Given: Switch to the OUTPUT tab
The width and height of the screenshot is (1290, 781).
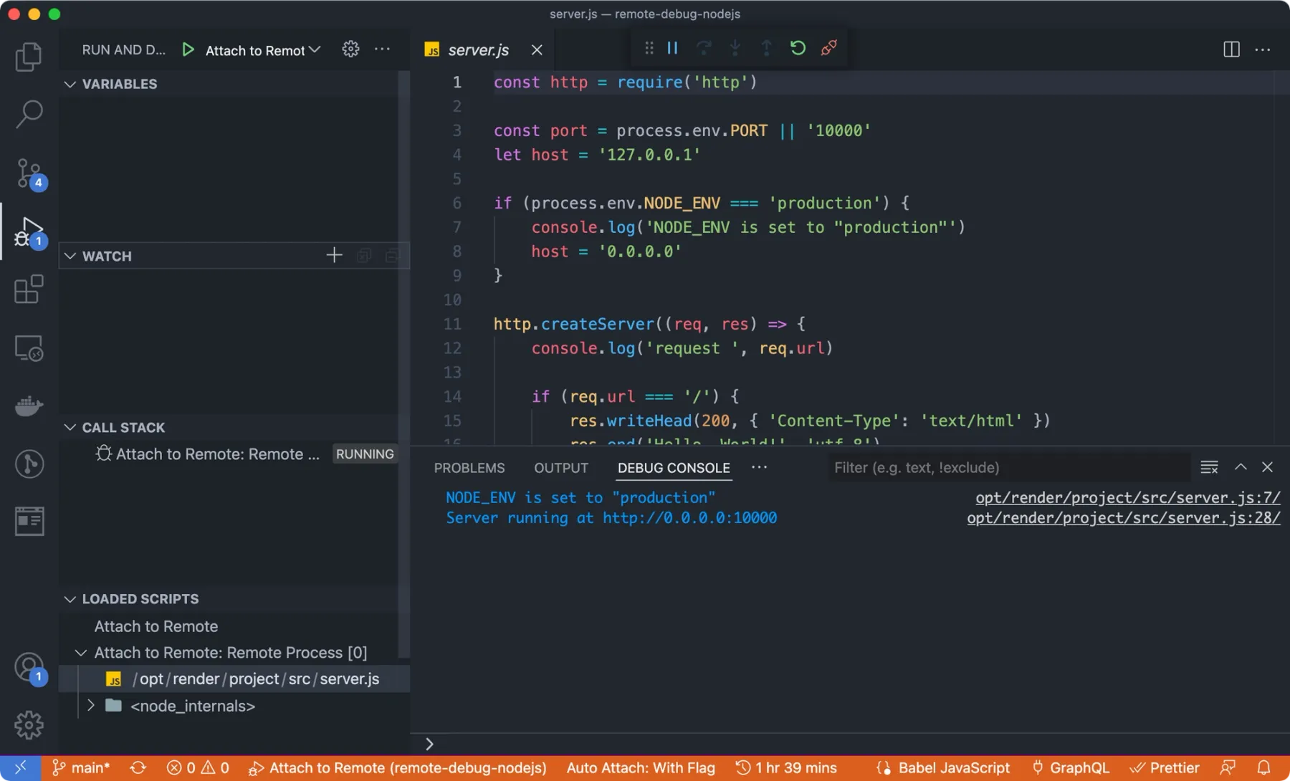Looking at the screenshot, I should pyautogui.click(x=560, y=467).
